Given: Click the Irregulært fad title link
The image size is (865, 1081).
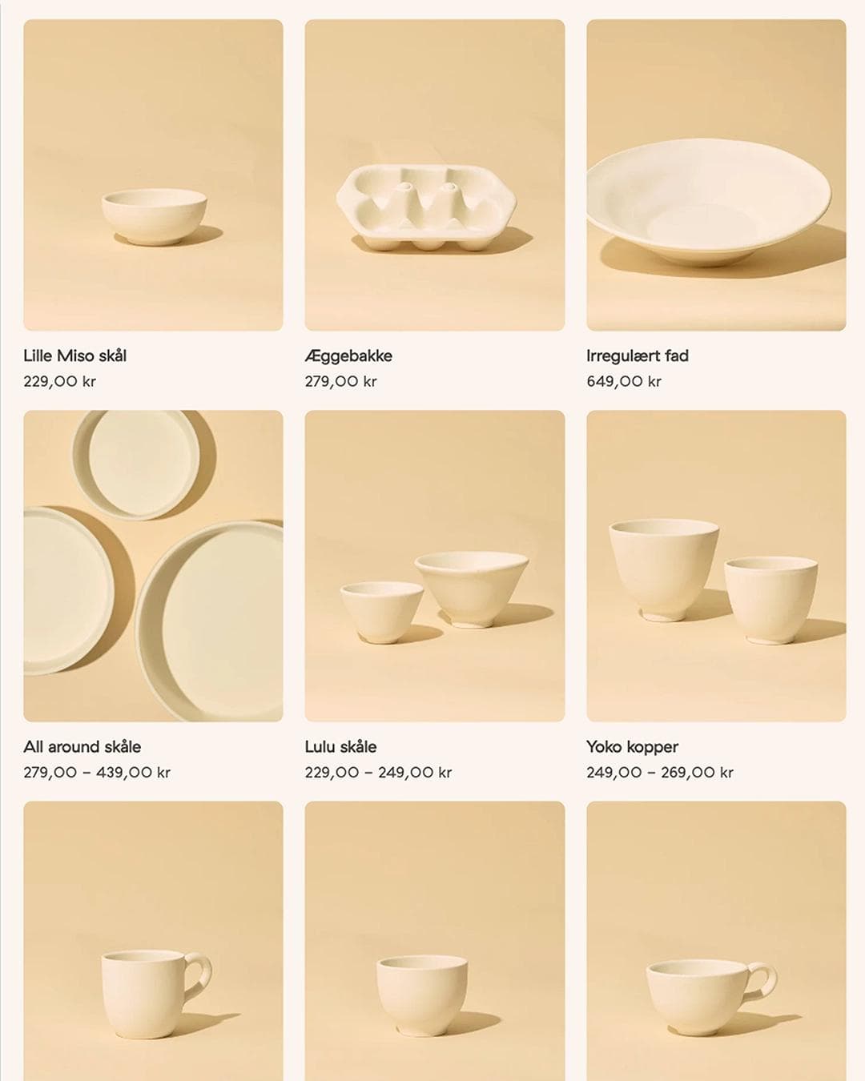Looking at the screenshot, I should pyautogui.click(x=638, y=356).
